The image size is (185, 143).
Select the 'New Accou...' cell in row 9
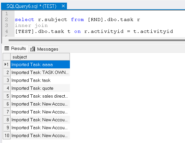coord(40,128)
